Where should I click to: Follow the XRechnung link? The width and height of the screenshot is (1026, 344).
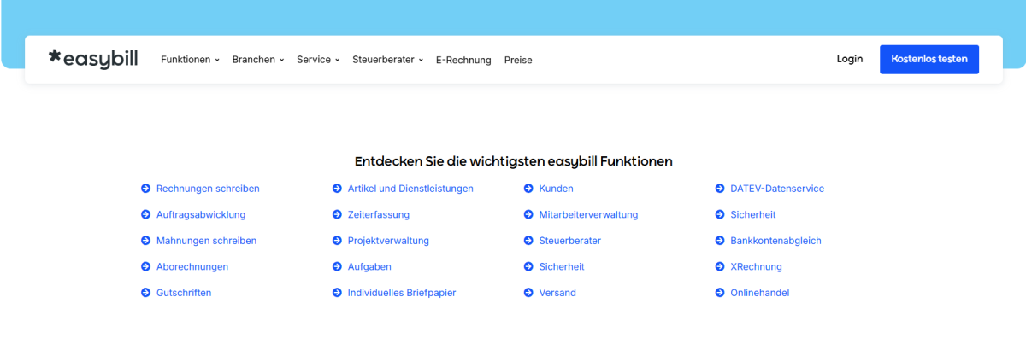[x=757, y=267]
